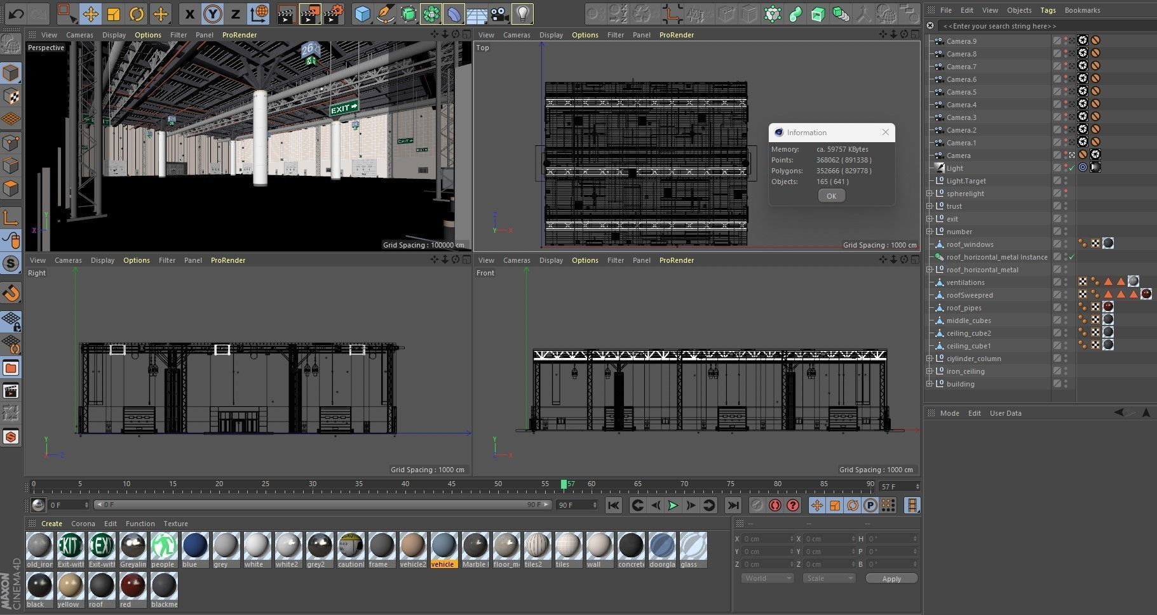Toggle Y axis lock

213,13
